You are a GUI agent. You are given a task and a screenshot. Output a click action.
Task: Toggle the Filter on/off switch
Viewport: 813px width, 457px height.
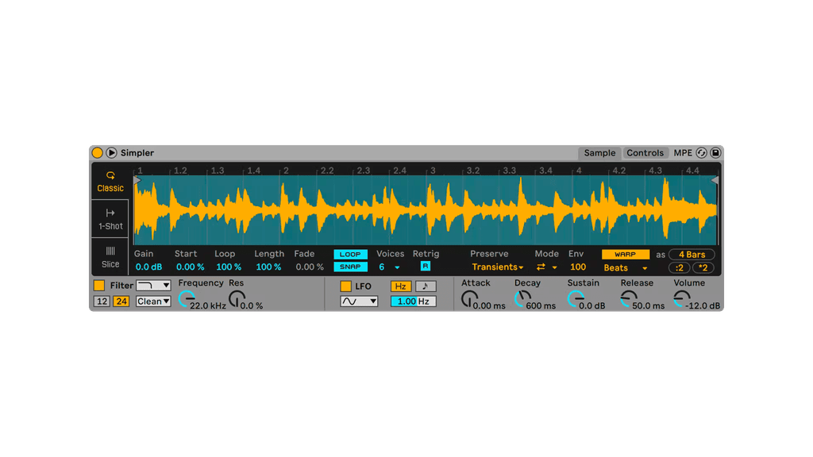click(x=99, y=286)
